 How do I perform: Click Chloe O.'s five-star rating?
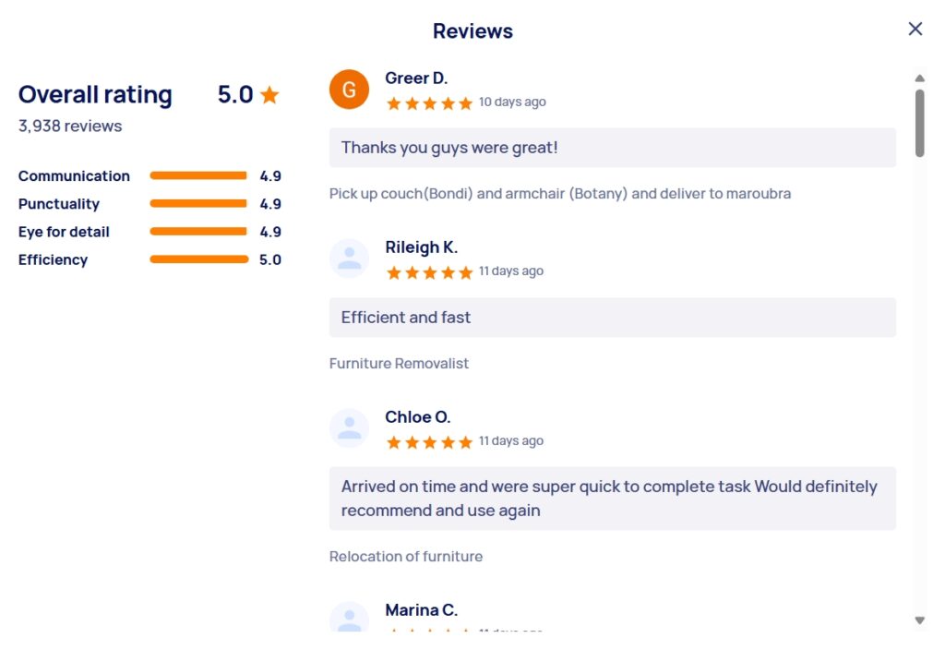430,442
